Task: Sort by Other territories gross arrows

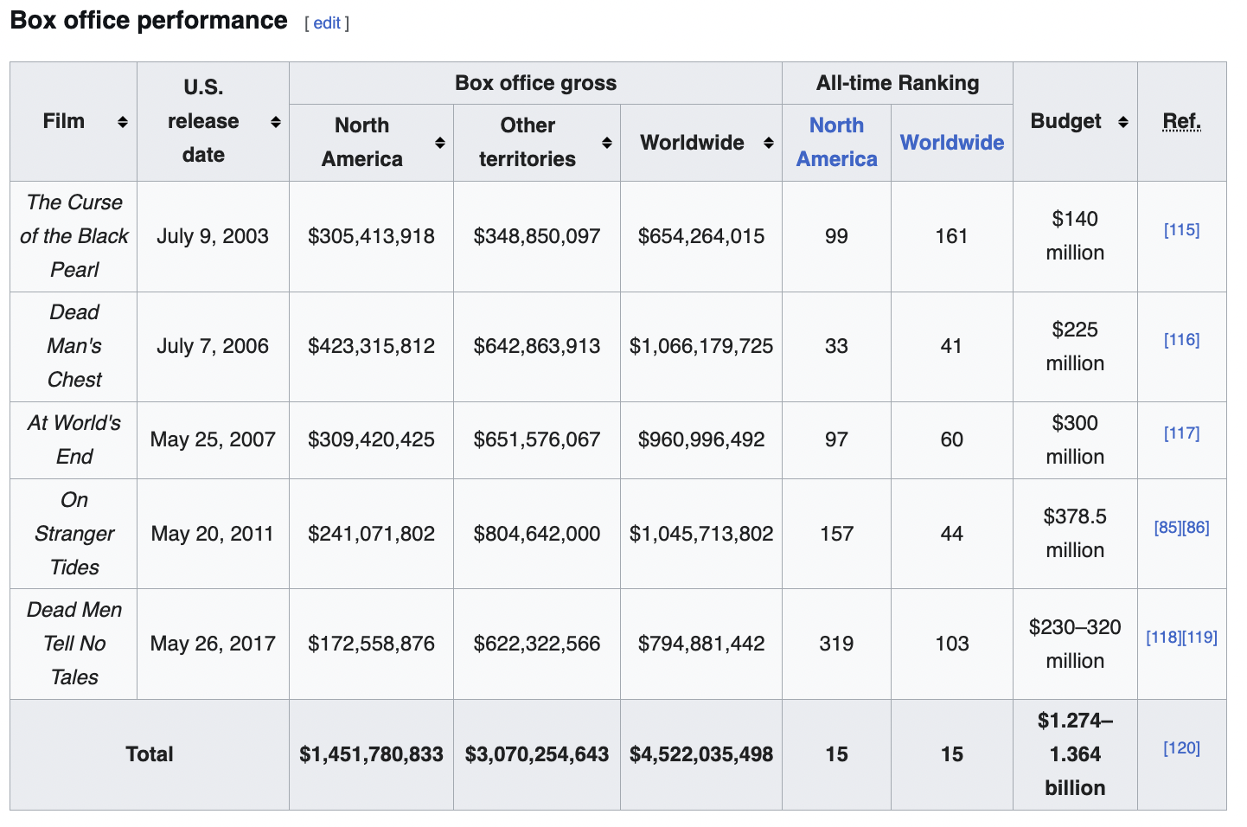Action: [x=606, y=143]
